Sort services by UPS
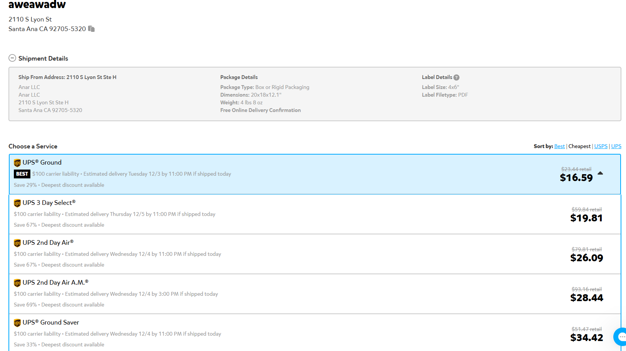 (x=616, y=146)
